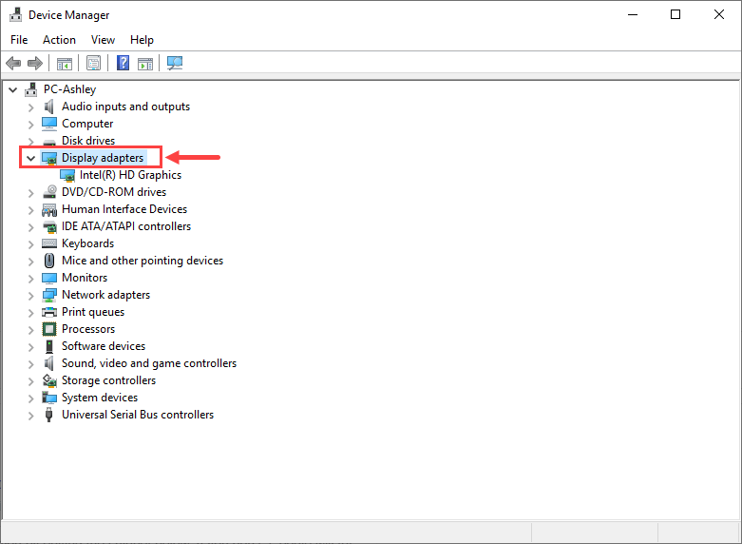Collapse the Display adapters chevron
Screen dimensions: 742x544
coord(30,158)
